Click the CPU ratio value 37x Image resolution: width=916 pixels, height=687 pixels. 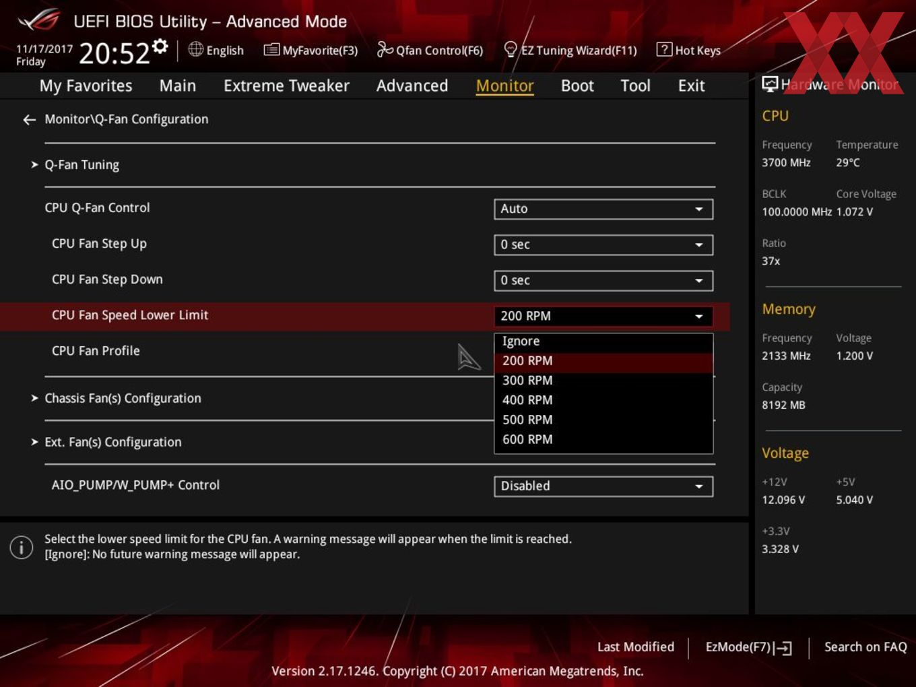[x=771, y=261]
